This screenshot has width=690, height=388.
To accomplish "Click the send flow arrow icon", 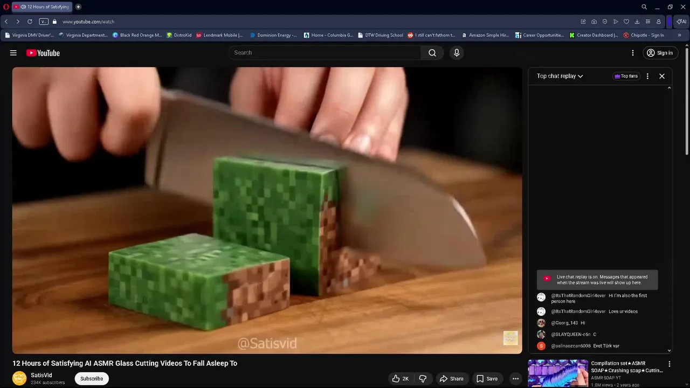I will pos(616,22).
